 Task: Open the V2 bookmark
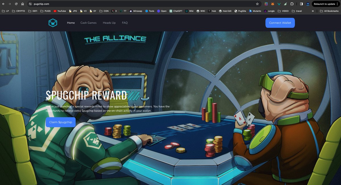coord(83,11)
